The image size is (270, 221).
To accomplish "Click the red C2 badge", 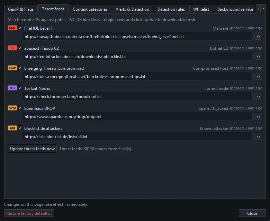I will (x=12, y=48).
